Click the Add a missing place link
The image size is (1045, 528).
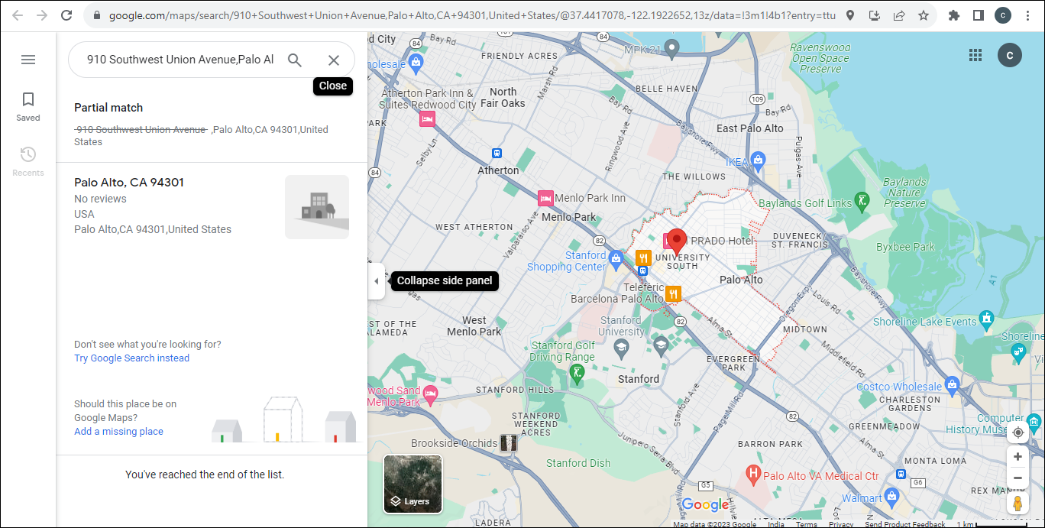[x=118, y=432]
